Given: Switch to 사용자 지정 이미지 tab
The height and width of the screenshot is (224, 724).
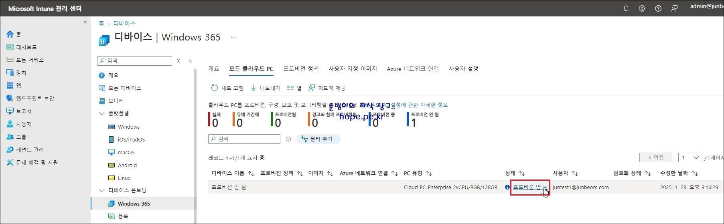Looking at the screenshot, I should 353,69.
